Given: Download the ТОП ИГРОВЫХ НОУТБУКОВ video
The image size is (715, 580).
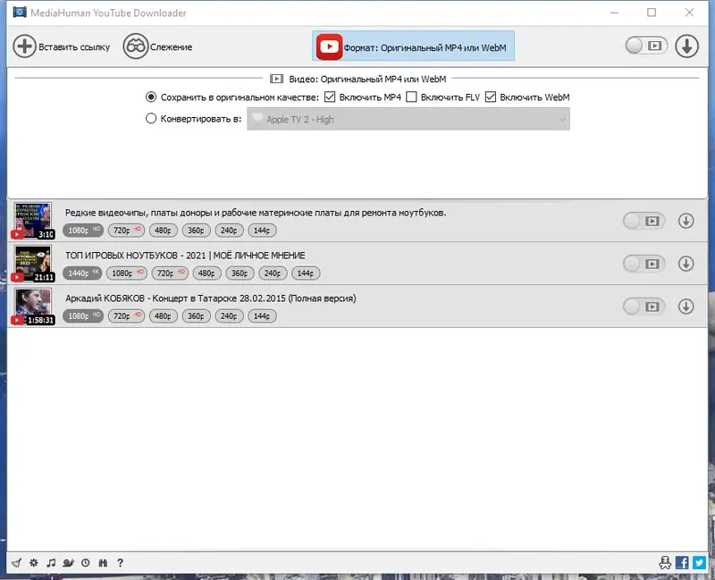Looking at the screenshot, I should pyautogui.click(x=686, y=264).
